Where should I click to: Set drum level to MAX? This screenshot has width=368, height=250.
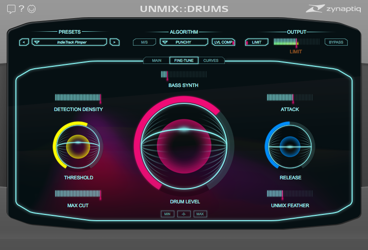click(x=200, y=214)
